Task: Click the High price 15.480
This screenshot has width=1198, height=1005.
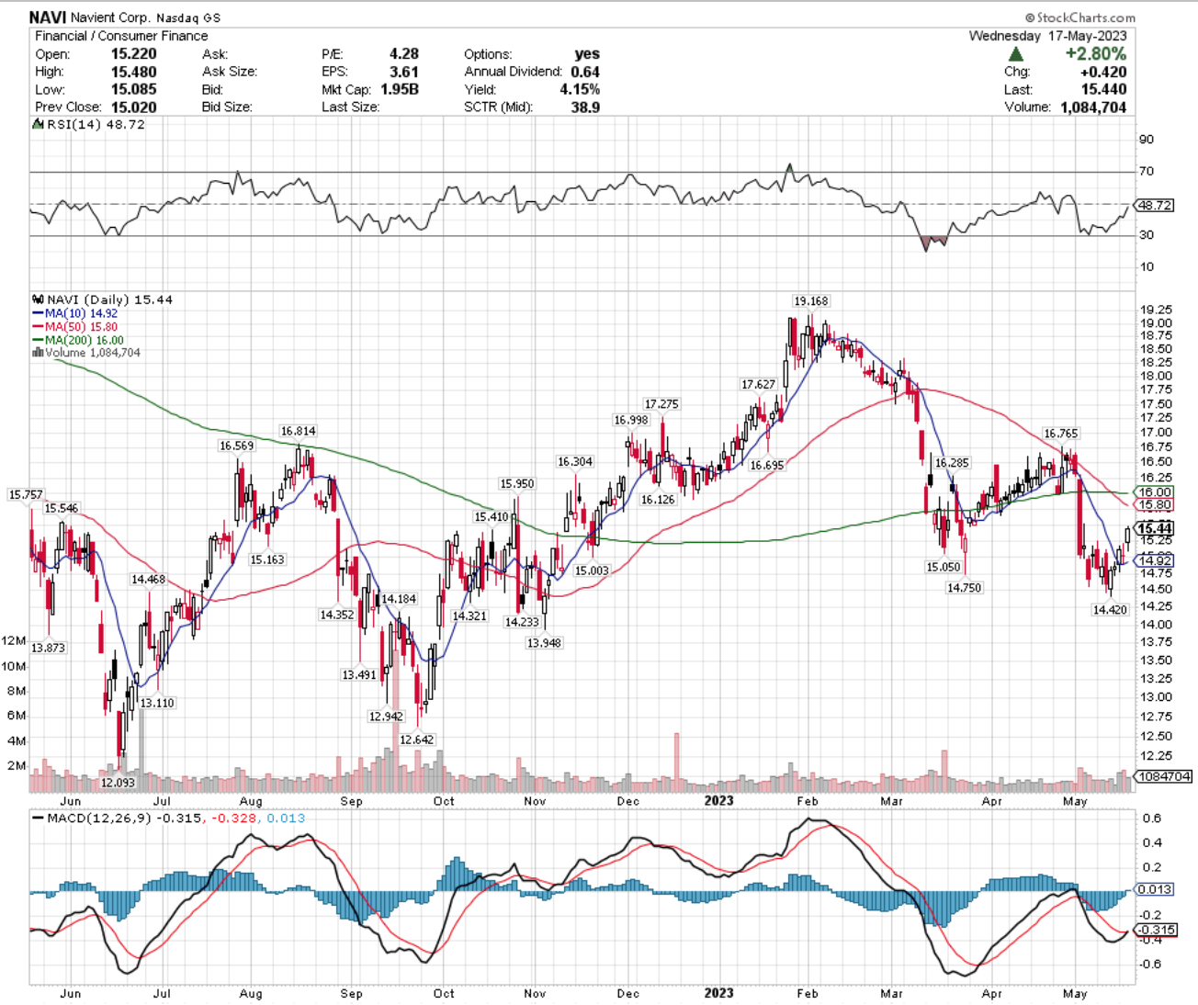Action: point(134,72)
